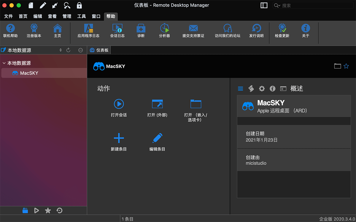Viewport: 356px width, 222px height.
Task: Refresh the 本地数据源 data source
Action: pyautogui.click(x=68, y=50)
